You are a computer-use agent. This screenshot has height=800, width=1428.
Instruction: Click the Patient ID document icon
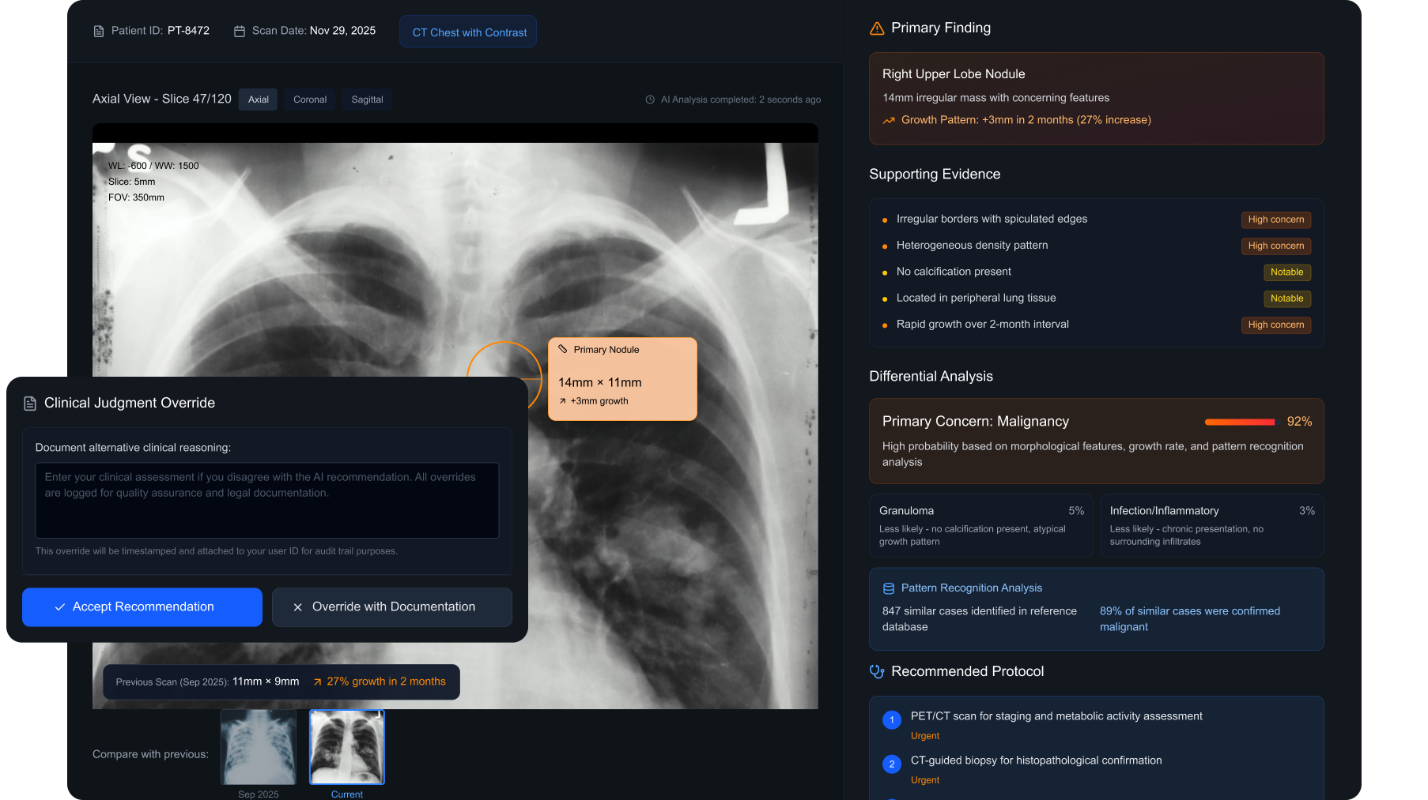pyautogui.click(x=99, y=32)
